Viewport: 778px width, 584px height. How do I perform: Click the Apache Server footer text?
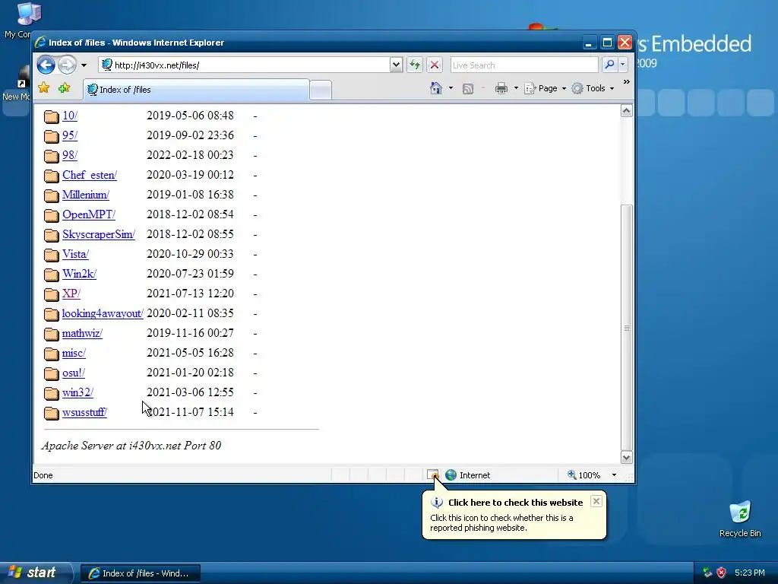click(x=131, y=446)
